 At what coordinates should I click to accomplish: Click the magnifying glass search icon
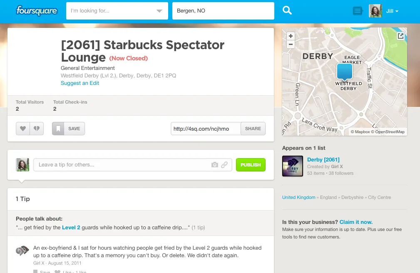pyautogui.click(x=287, y=10)
